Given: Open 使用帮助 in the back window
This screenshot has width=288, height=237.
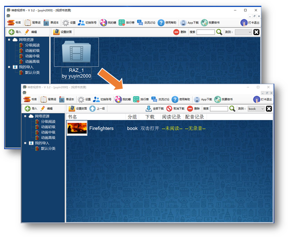Looking at the screenshot, I should point(167,22).
